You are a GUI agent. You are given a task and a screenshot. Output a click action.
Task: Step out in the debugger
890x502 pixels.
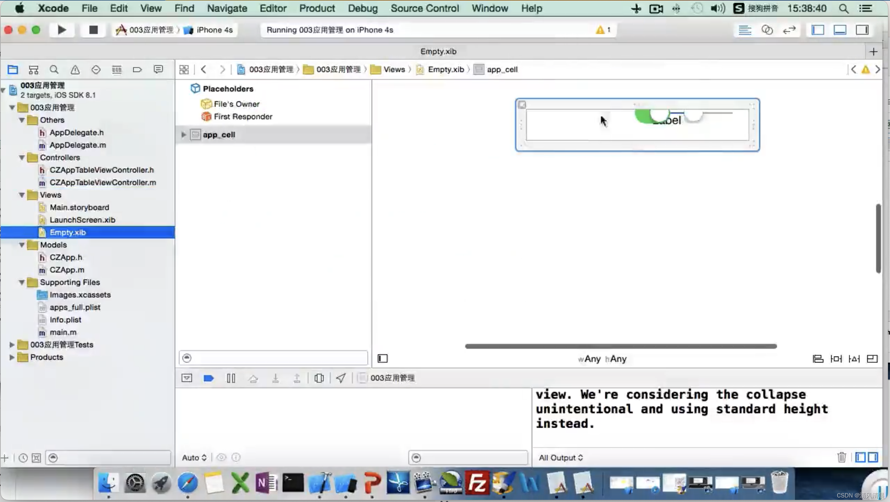[297, 378]
